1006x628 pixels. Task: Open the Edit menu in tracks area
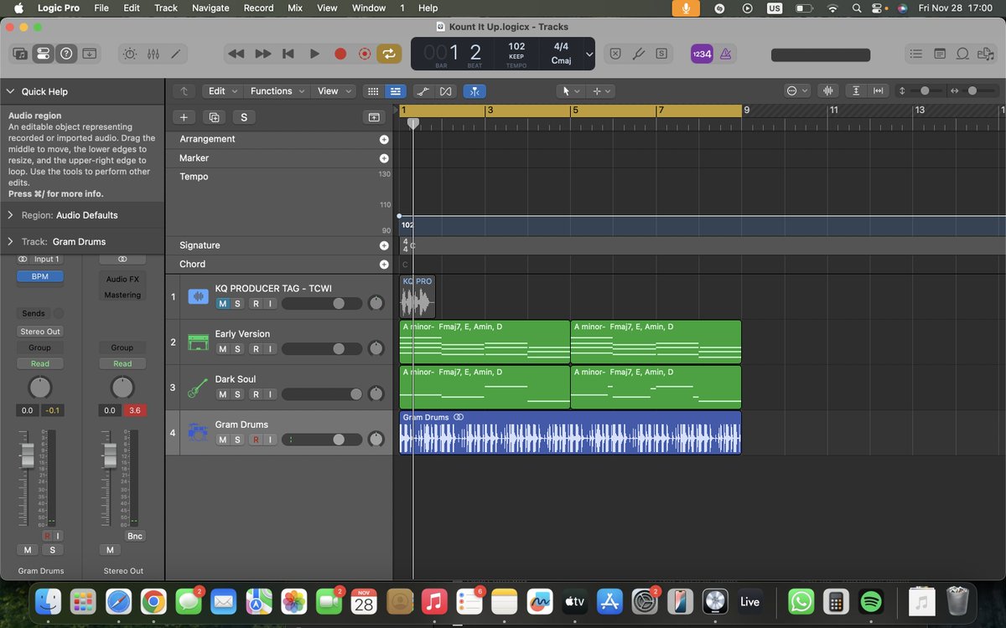coord(222,91)
